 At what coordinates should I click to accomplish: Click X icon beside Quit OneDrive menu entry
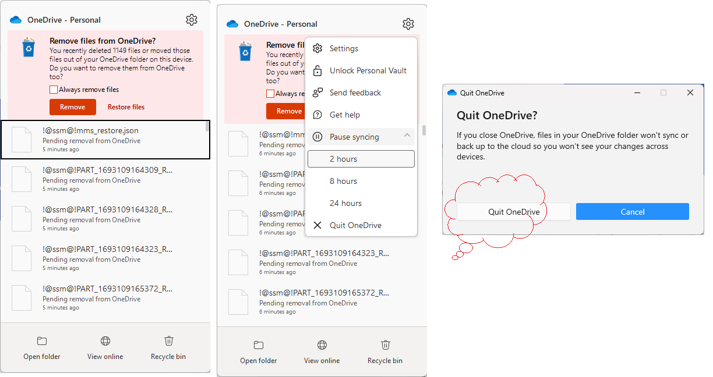click(317, 225)
